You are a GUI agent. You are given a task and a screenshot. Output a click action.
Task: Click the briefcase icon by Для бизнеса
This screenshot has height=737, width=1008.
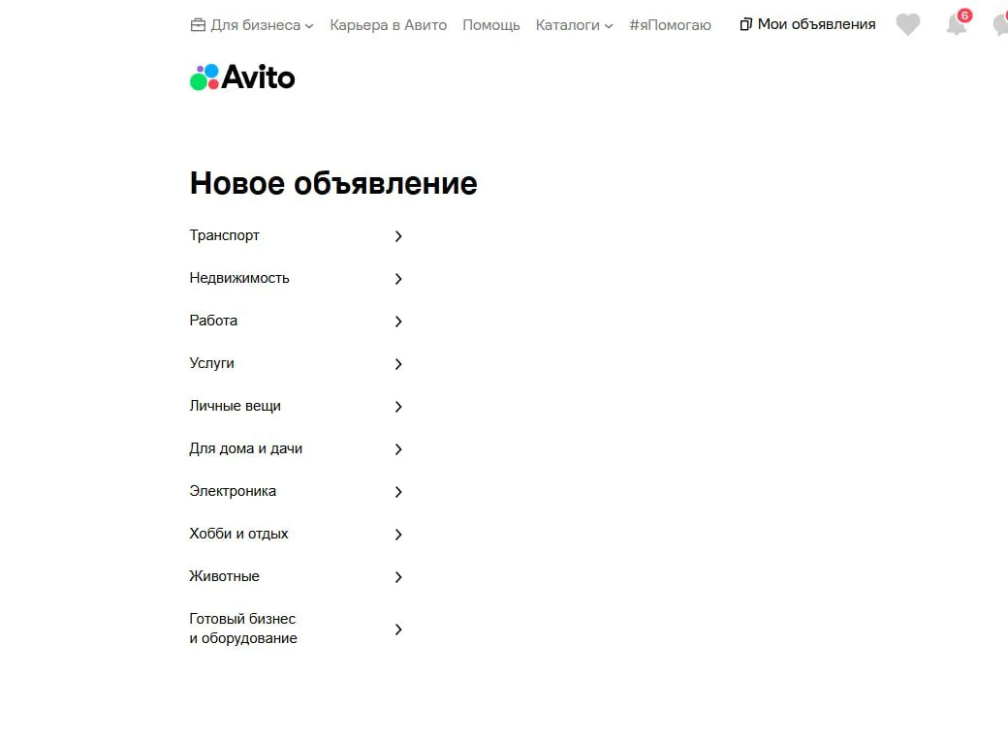pyautogui.click(x=198, y=25)
